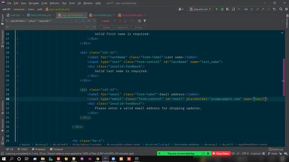Image resolution: width=289 pixels, height=162 pixels.
Task: Change the UTF-8 file encoding in status bar
Action: click(x=245, y=153)
